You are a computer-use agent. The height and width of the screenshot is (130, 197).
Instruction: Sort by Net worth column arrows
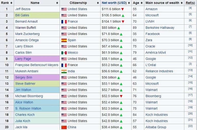coord(129,3)
